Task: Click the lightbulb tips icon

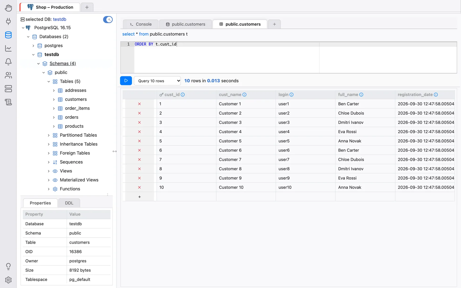Action: [8, 266]
